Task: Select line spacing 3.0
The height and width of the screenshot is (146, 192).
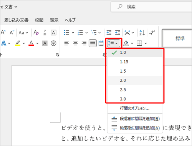Action: [x=135, y=99]
